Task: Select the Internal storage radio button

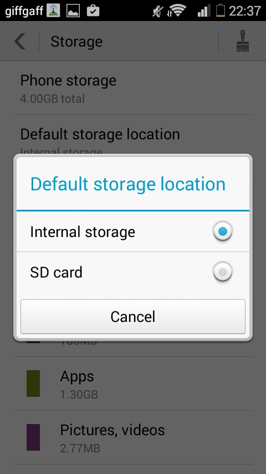Action: coord(223,231)
